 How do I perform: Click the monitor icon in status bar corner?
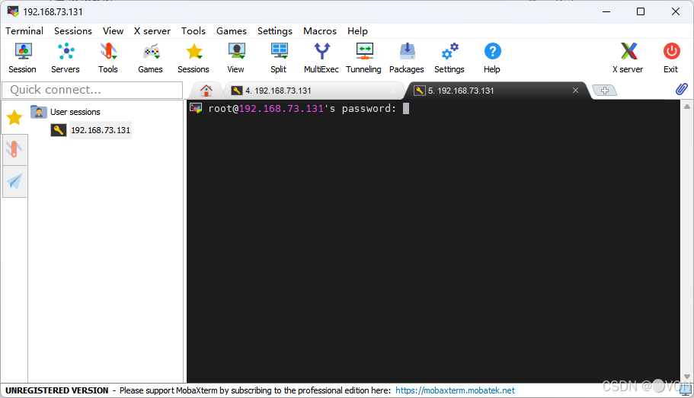point(686,390)
